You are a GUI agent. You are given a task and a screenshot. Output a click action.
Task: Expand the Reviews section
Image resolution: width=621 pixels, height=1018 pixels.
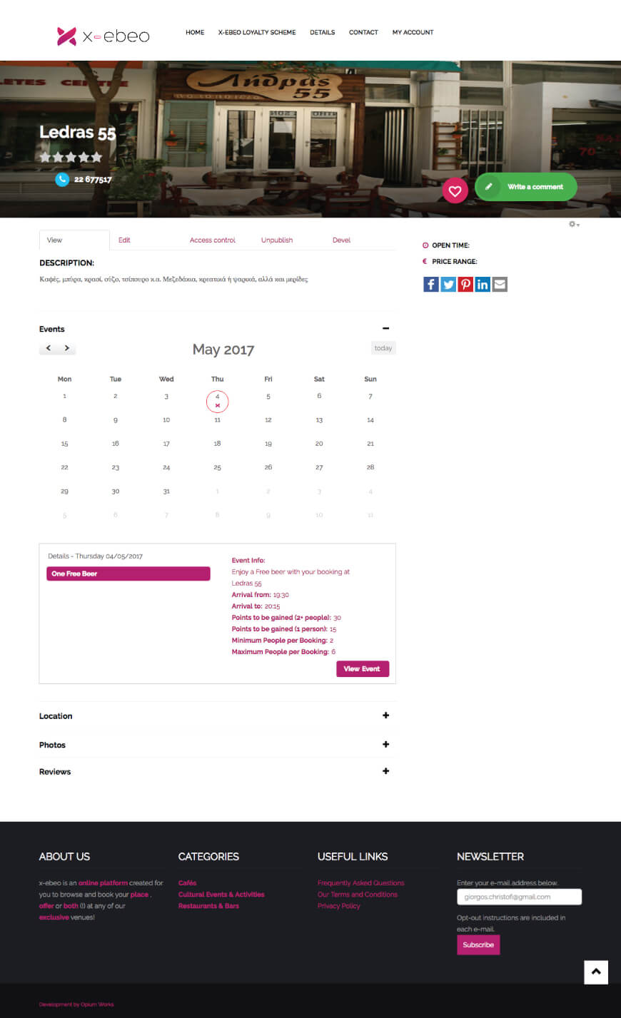[385, 771]
